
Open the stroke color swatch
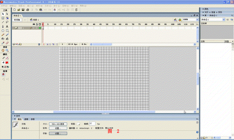7,58
